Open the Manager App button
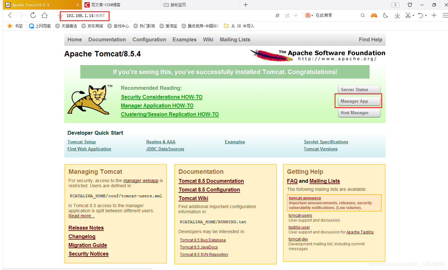Viewport: 448px width, 270px height. click(359, 101)
